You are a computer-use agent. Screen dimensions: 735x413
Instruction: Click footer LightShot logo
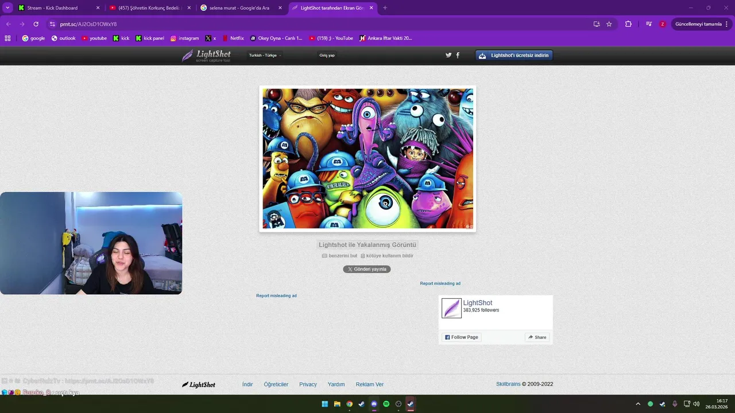point(199,384)
